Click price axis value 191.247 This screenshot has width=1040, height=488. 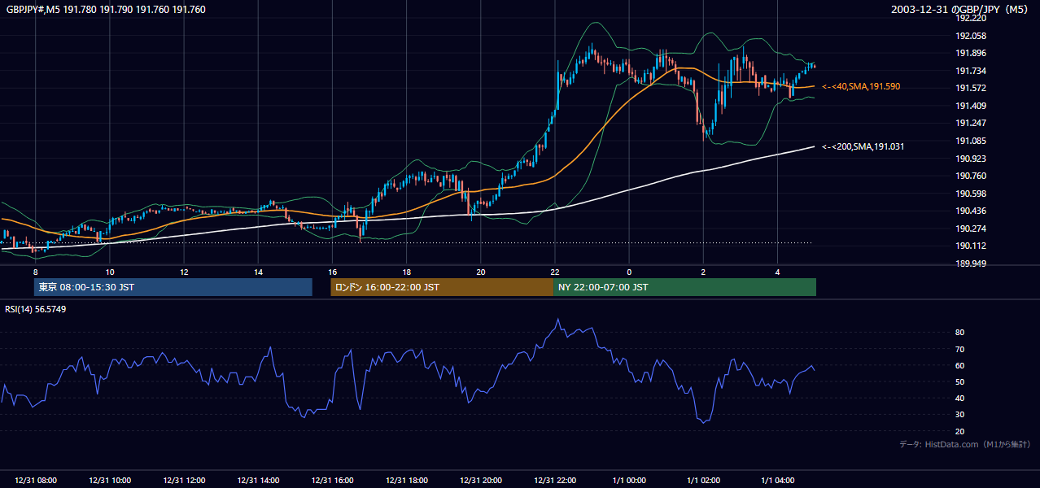point(971,123)
